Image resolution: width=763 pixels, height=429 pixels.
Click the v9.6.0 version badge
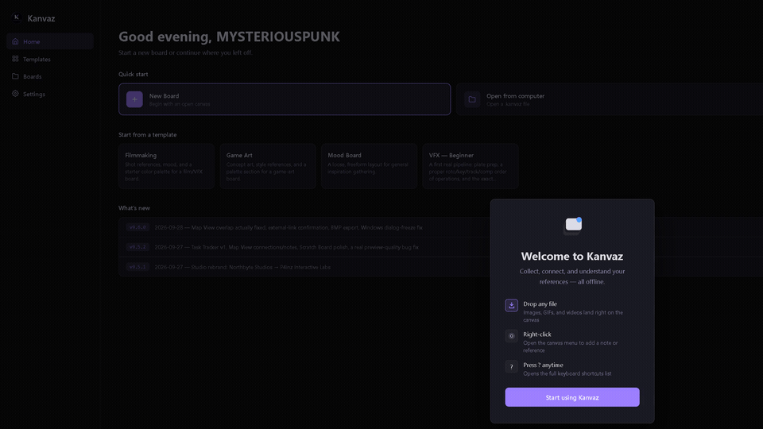[x=137, y=227]
